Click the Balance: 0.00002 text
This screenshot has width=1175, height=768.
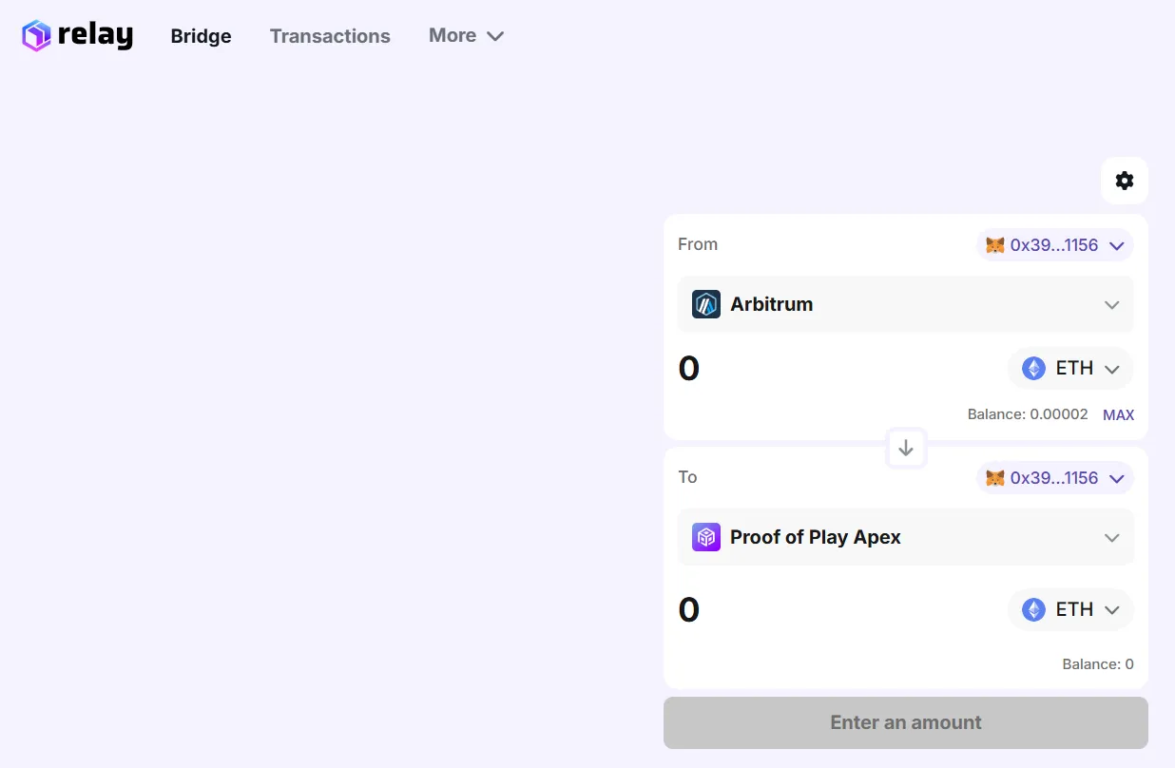(1028, 414)
